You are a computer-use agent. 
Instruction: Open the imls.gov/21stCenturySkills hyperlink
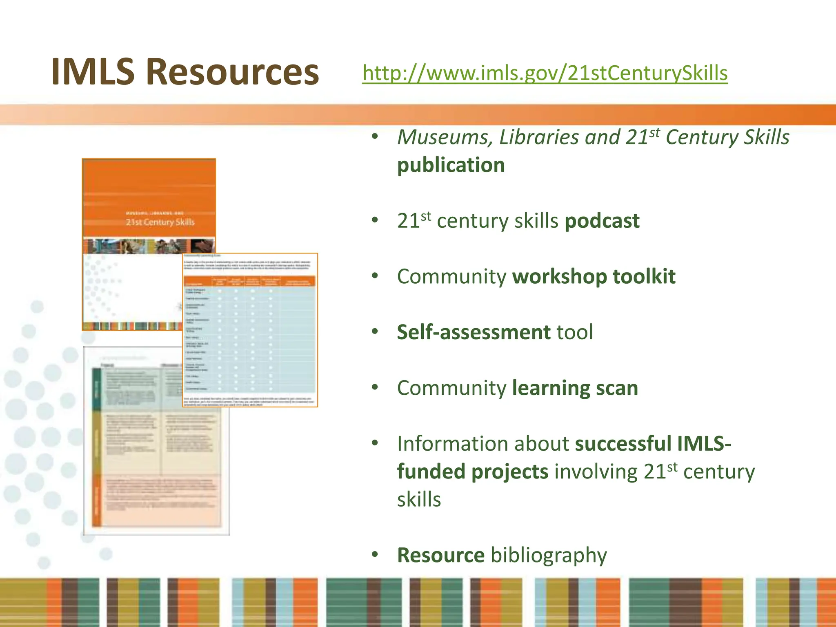tap(545, 73)
